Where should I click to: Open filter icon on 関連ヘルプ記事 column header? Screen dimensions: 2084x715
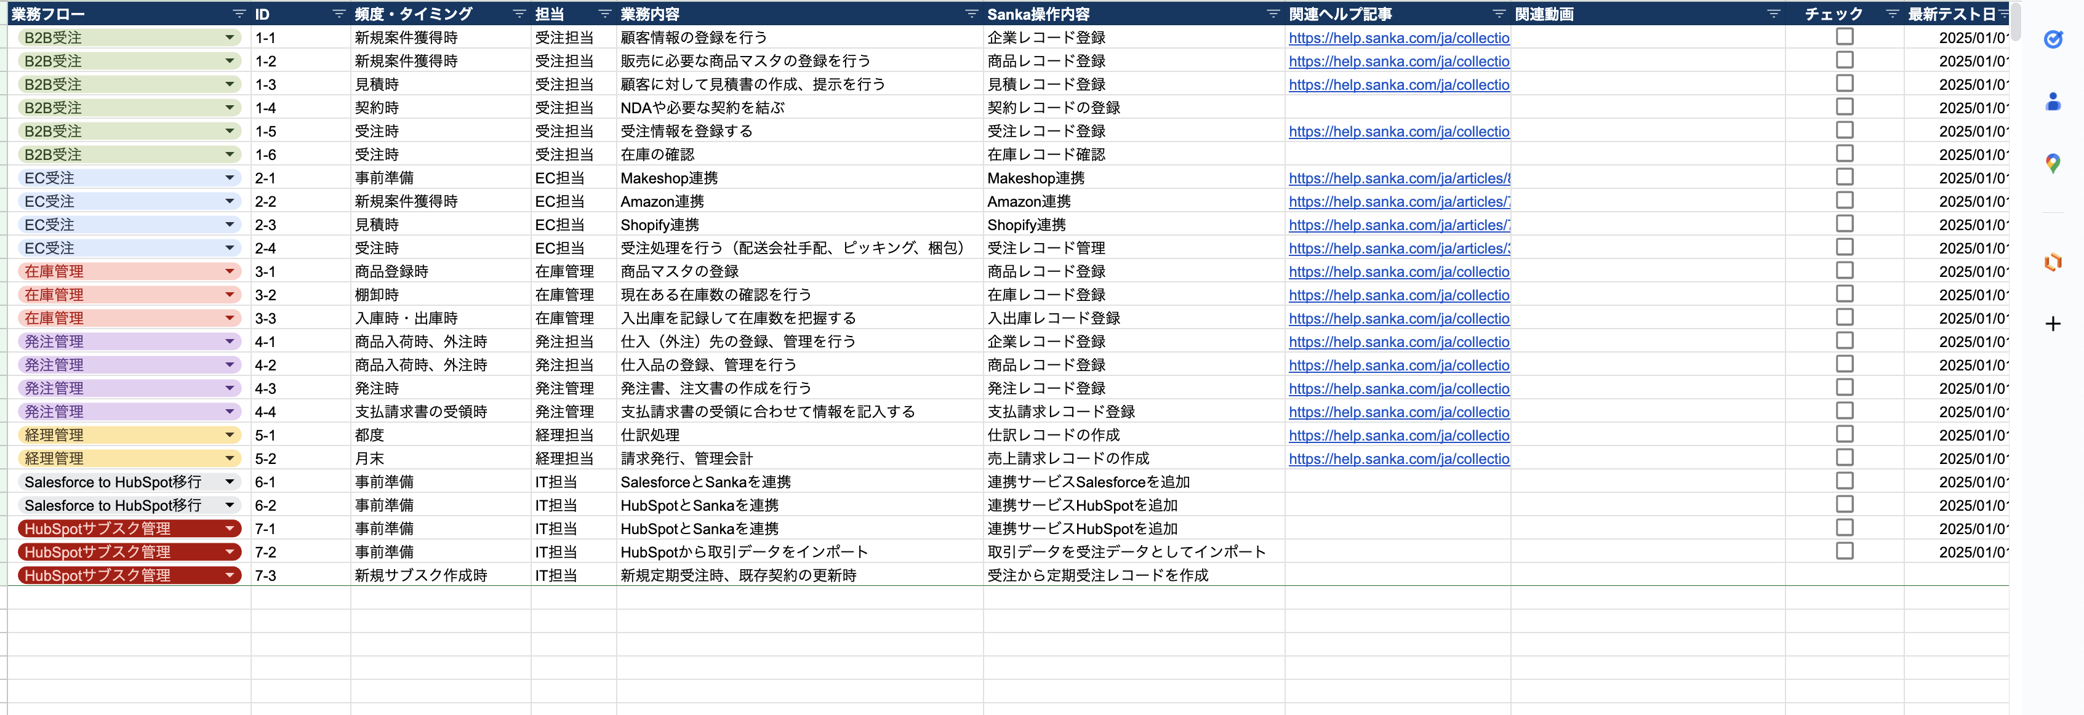(1498, 14)
